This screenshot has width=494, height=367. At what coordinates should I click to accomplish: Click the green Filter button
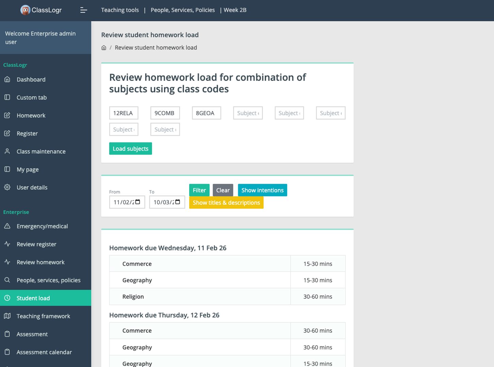pyautogui.click(x=199, y=190)
